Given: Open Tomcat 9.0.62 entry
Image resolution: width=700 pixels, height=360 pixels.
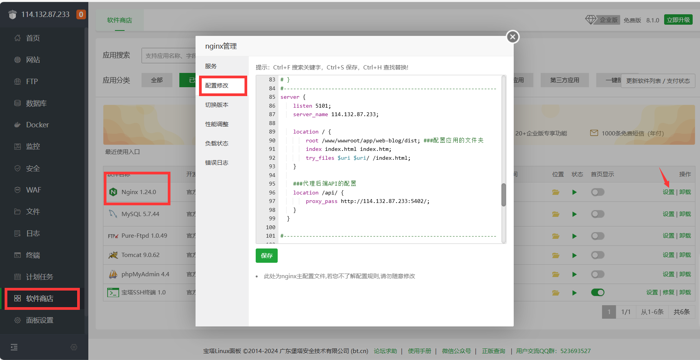Looking at the screenshot, I should 140,255.
